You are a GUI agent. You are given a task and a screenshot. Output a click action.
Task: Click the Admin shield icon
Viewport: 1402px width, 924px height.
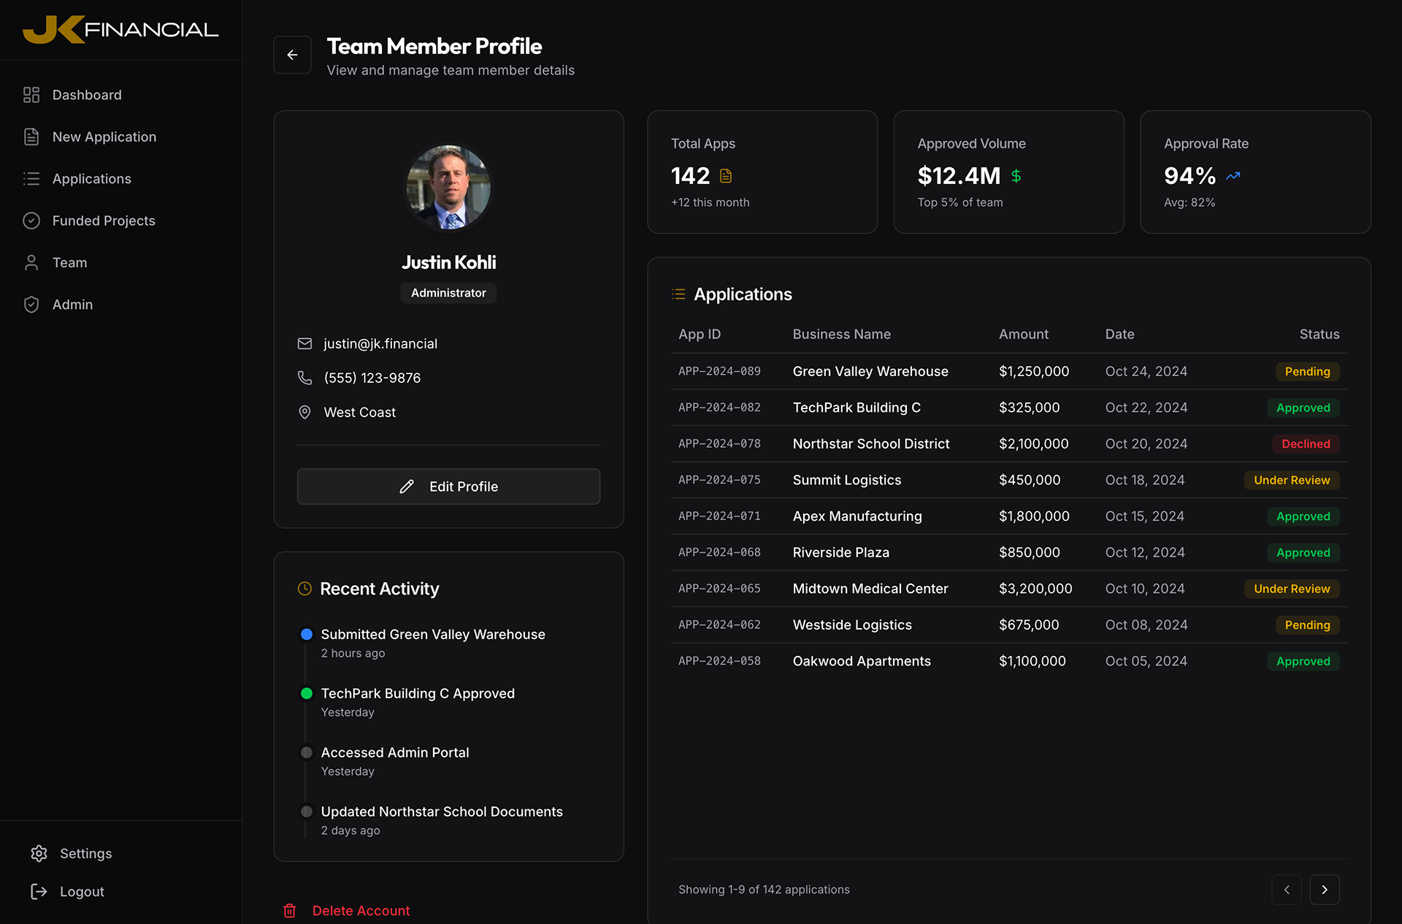click(31, 305)
